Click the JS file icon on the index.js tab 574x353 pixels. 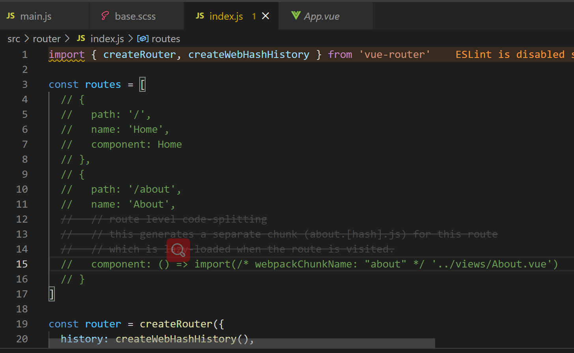[200, 16]
